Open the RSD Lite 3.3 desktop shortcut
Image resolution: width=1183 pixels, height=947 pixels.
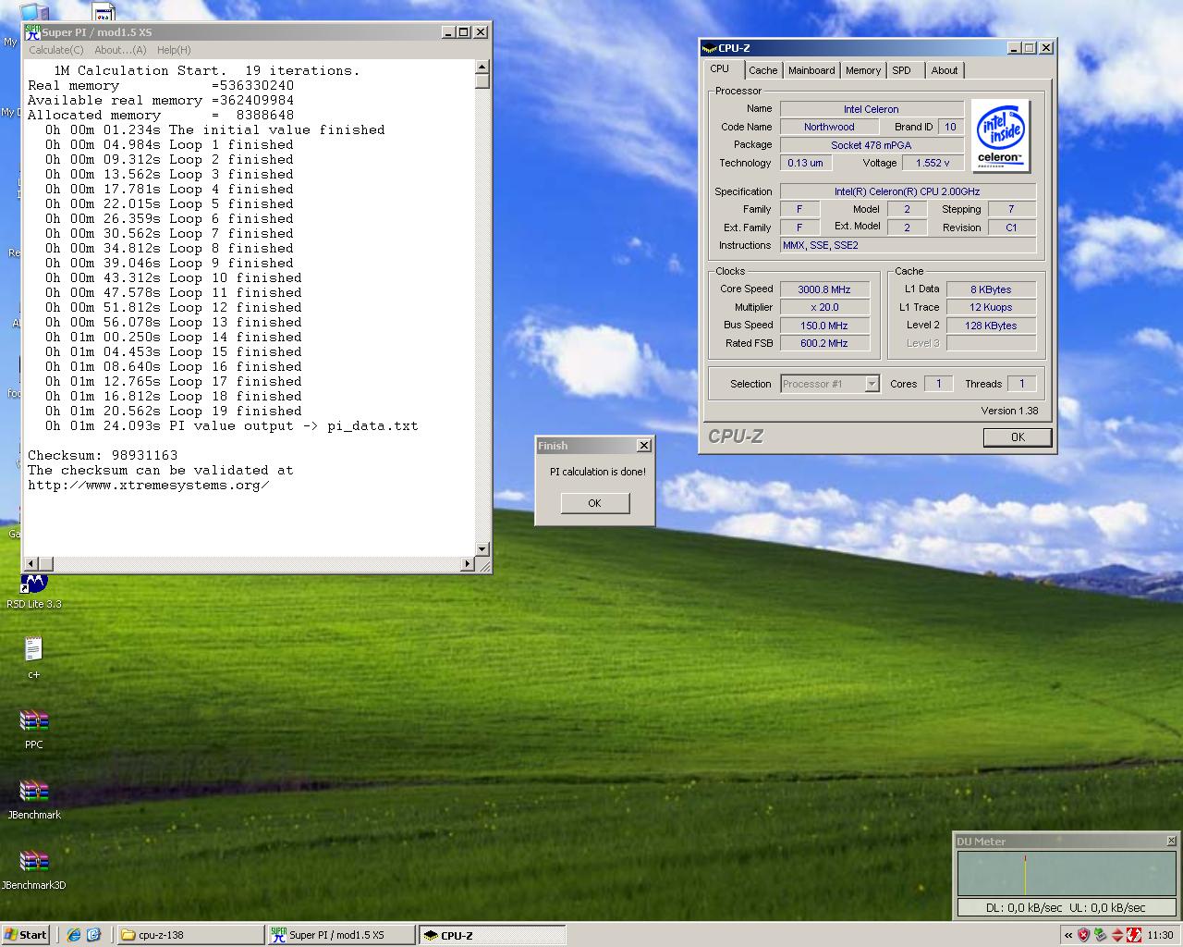33,590
